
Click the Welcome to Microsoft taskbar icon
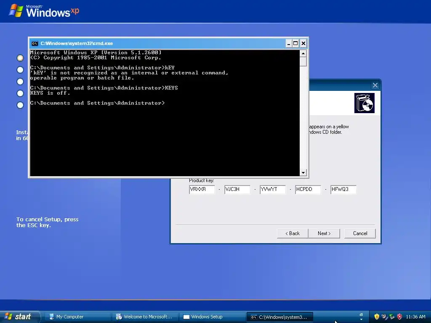[119, 317]
